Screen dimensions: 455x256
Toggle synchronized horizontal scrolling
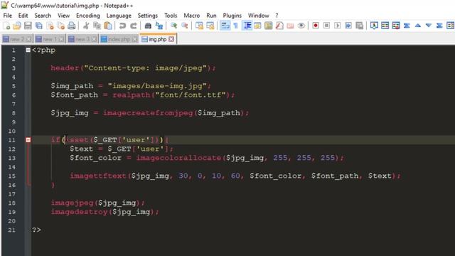(x=210, y=26)
